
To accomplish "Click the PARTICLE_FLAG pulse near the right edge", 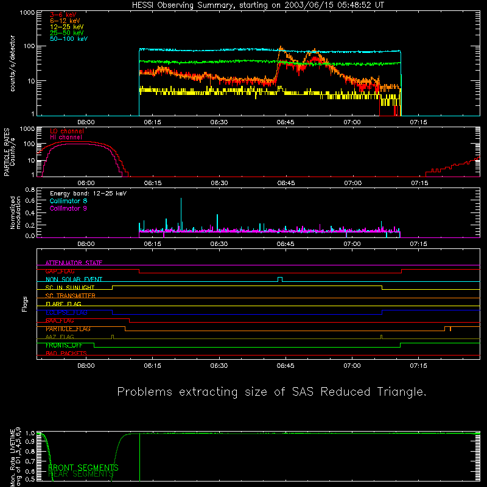I will tap(447, 329).
